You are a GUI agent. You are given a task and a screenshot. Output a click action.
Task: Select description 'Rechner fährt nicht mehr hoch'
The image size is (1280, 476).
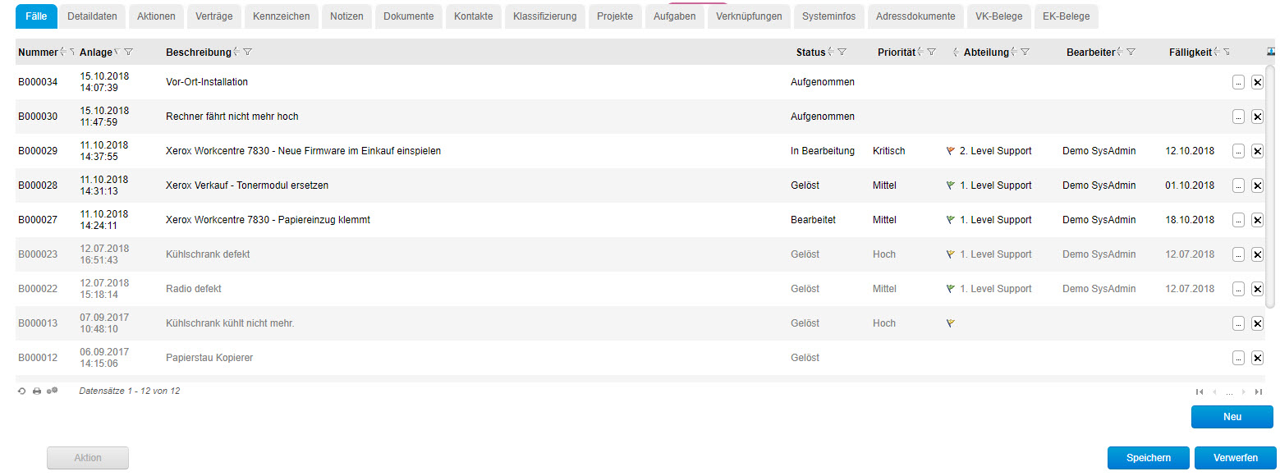[x=232, y=117]
